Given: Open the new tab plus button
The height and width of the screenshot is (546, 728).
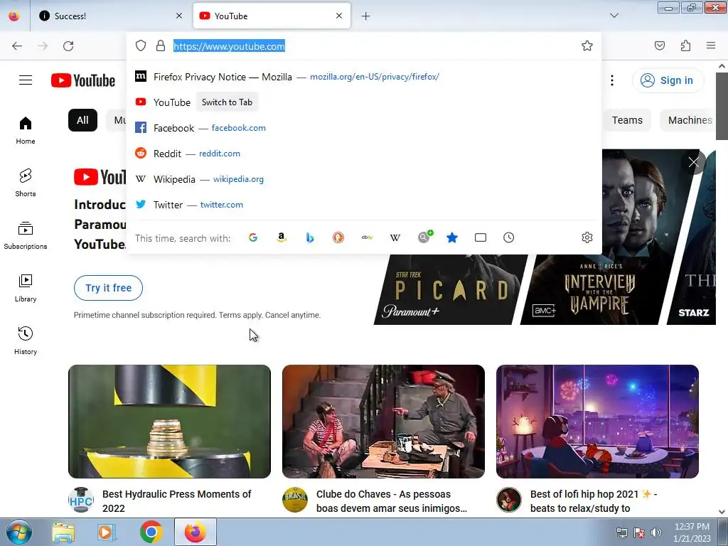Looking at the screenshot, I should [366, 16].
